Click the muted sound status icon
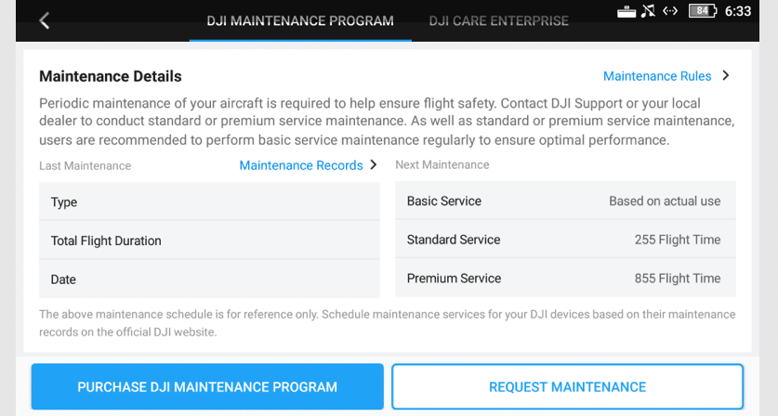 pyautogui.click(x=648, y=11)
